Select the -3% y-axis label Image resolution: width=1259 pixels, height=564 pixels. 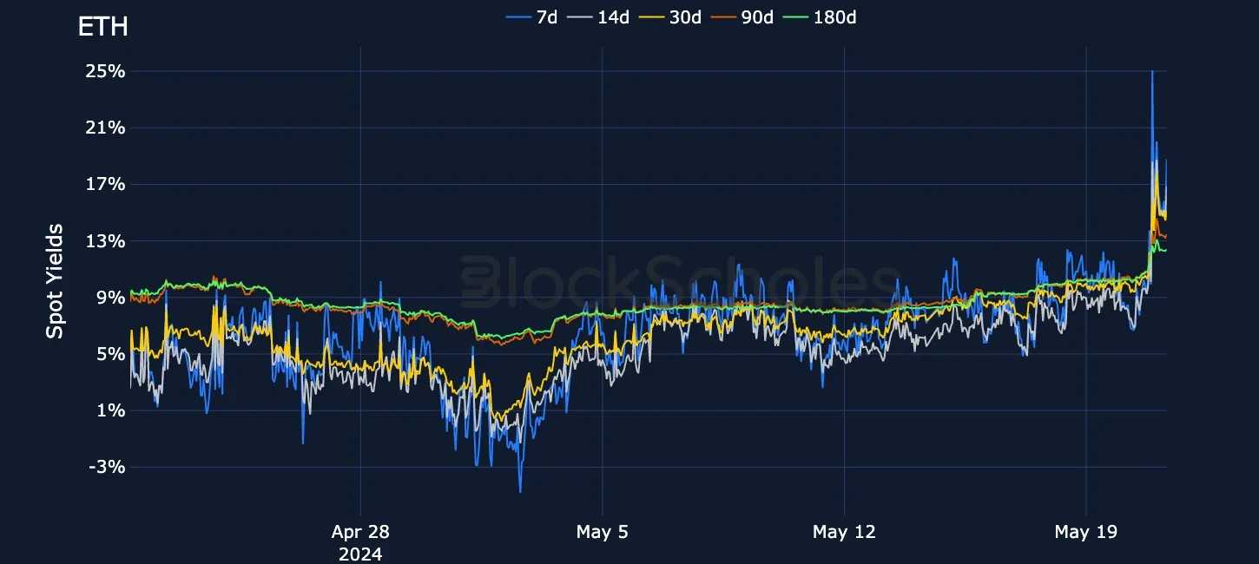pos(107,467)
